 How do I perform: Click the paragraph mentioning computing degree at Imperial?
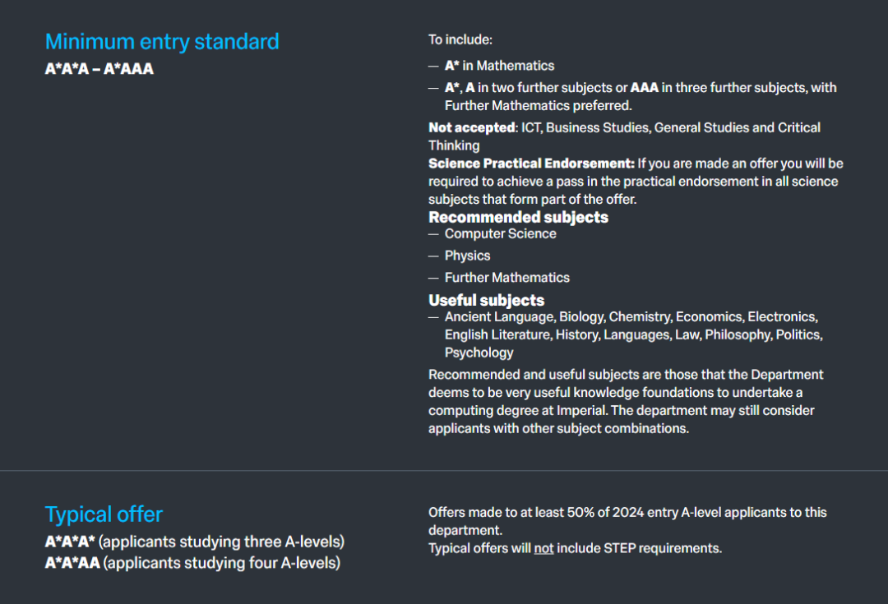(625, 401)
